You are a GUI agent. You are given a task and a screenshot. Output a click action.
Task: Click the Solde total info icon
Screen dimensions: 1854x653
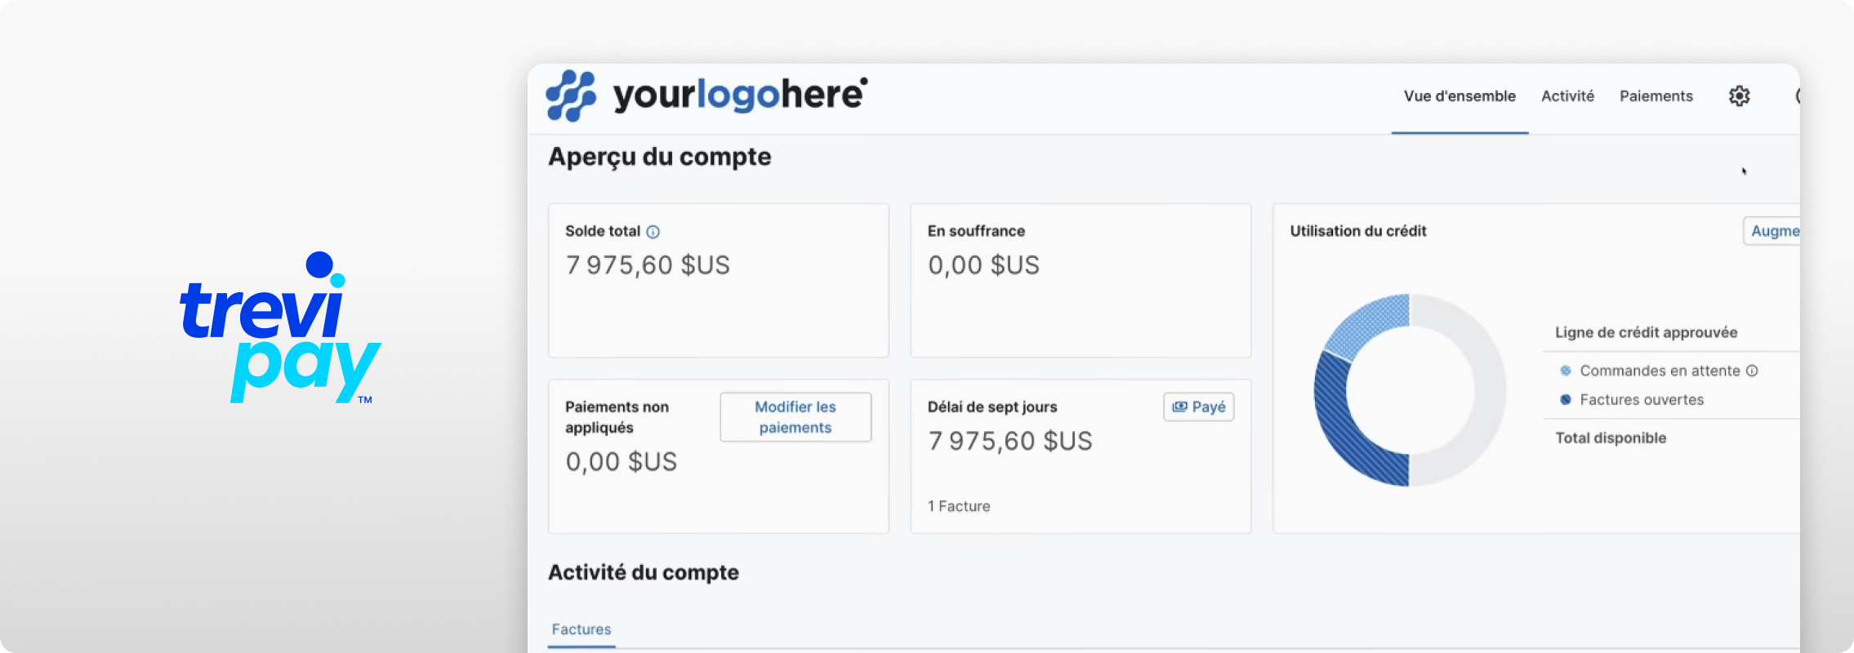pyautogui.click(x=653, y=232)
